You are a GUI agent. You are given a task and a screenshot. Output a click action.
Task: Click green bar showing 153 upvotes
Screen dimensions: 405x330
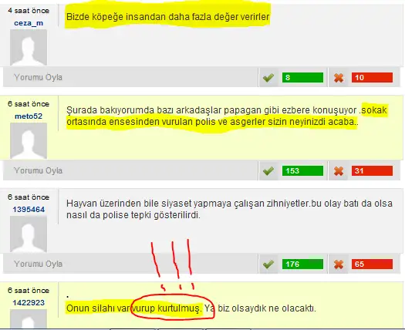(x=302, y=170)
